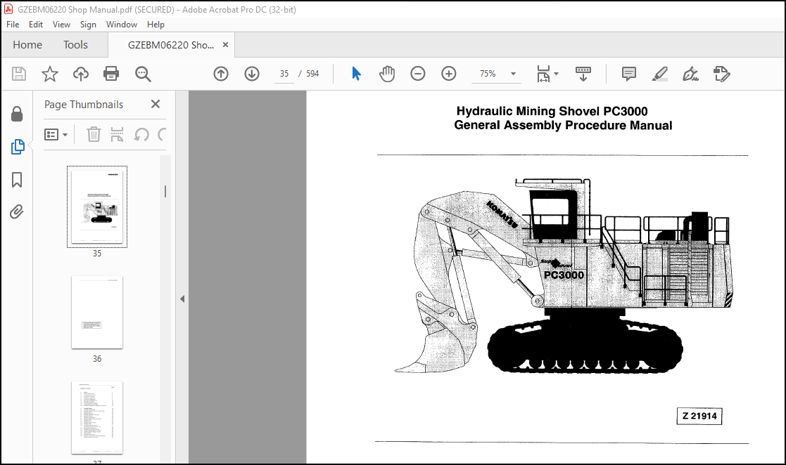Activate the selection arrow tool
The height and width of the screenshot is (465, 786).
pyautogui.click(x=356, y=74)
